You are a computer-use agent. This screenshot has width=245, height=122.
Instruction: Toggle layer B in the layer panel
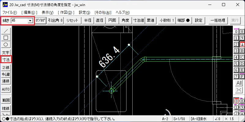(242, 51)
